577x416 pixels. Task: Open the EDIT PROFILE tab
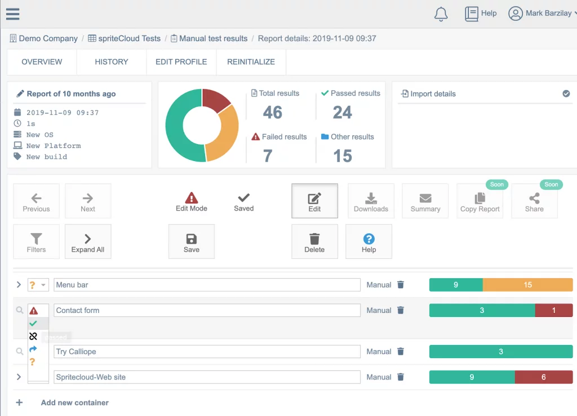pos(181,62)
